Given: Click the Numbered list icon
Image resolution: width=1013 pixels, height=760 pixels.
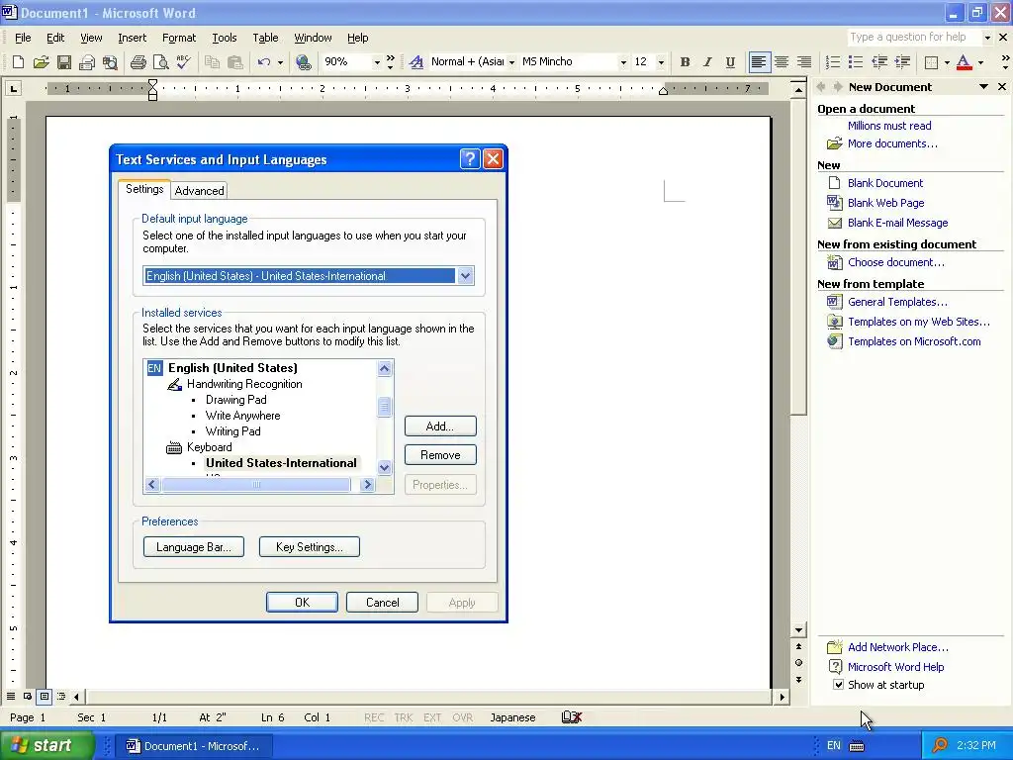Looking at the screenshot, I should tap(833, 62).
